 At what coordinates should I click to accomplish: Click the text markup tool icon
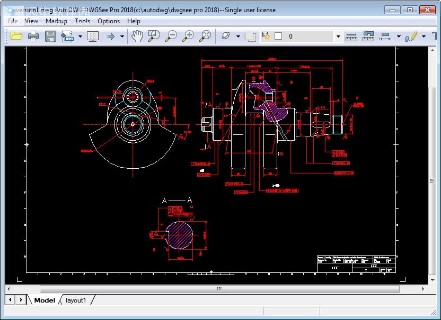pos(434,36)
